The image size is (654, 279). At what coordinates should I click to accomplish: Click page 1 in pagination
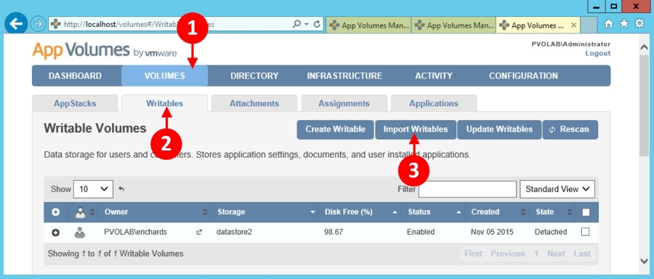click(536, 254)
